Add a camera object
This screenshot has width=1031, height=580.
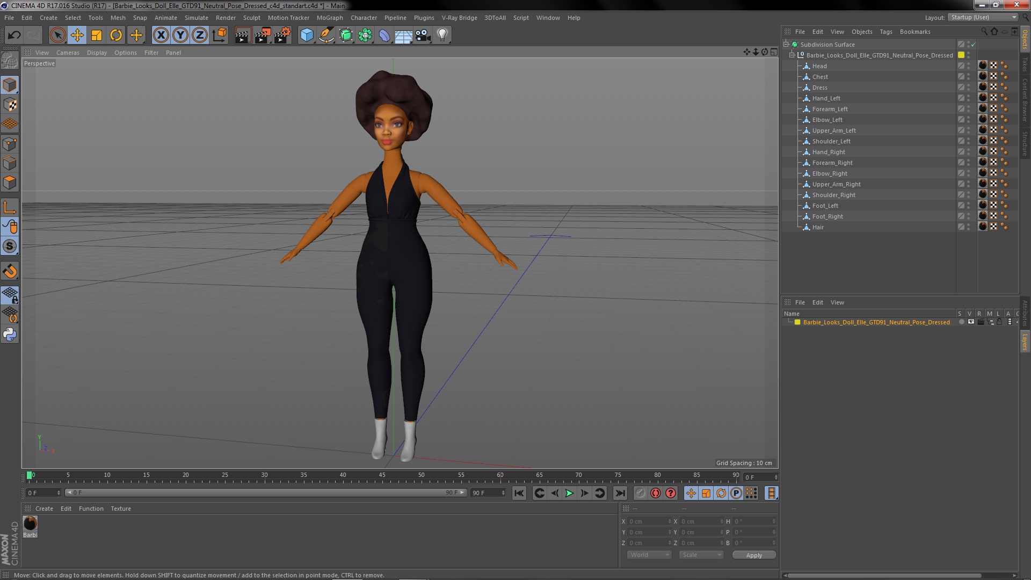423,35
